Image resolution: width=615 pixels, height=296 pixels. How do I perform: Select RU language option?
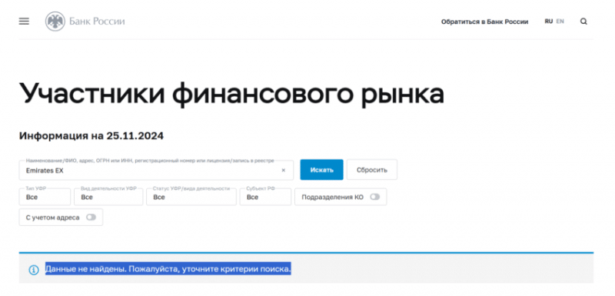tap(549, 22)
